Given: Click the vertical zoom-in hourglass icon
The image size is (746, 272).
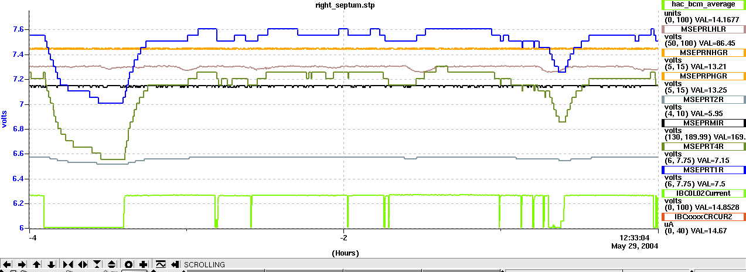Looking at the screenshot, I should pos(97,264).
